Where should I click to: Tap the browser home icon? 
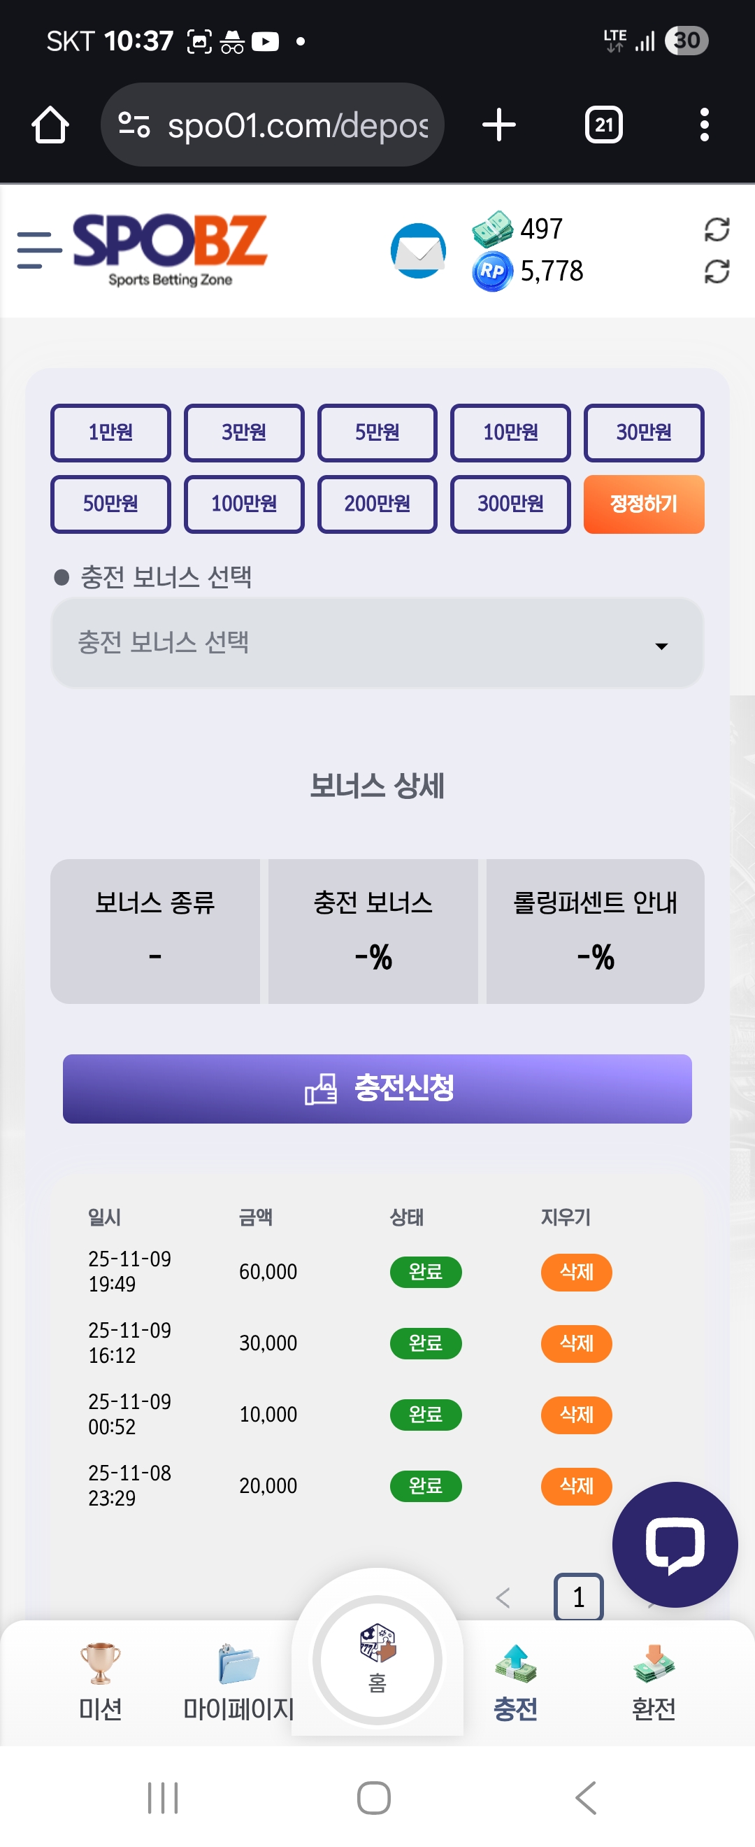[x=50, y=125]
